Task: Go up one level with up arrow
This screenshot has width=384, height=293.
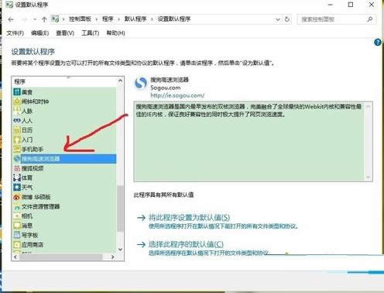Action: point(44,19)
